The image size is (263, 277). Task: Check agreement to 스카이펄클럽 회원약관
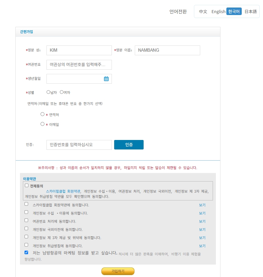[x=26, y=203]
